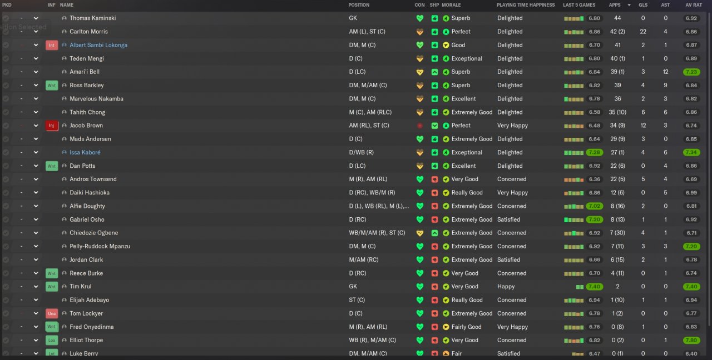The image size is (712, 360).
Task: Click the profile icon beside Issa Kaboré
Action: coord(65,152)
